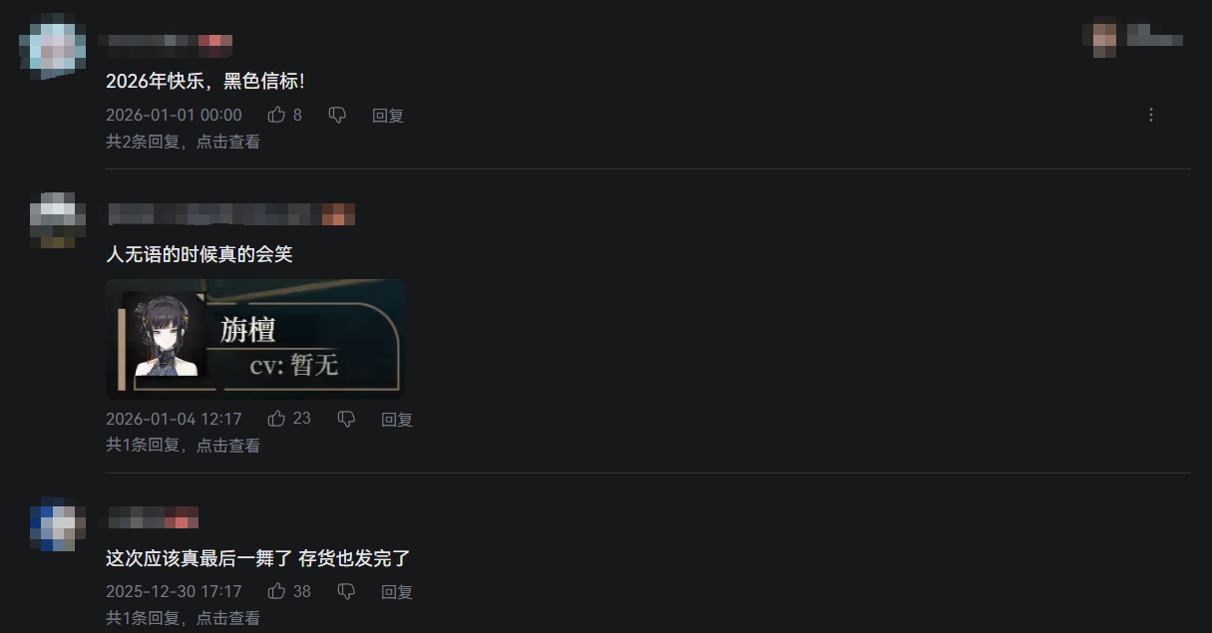Reply to the 存货也发完了 comment

tap(397, 592)
